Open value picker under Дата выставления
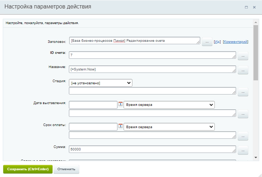The height and width of the screenshot is (177, 262). [243, 114]
